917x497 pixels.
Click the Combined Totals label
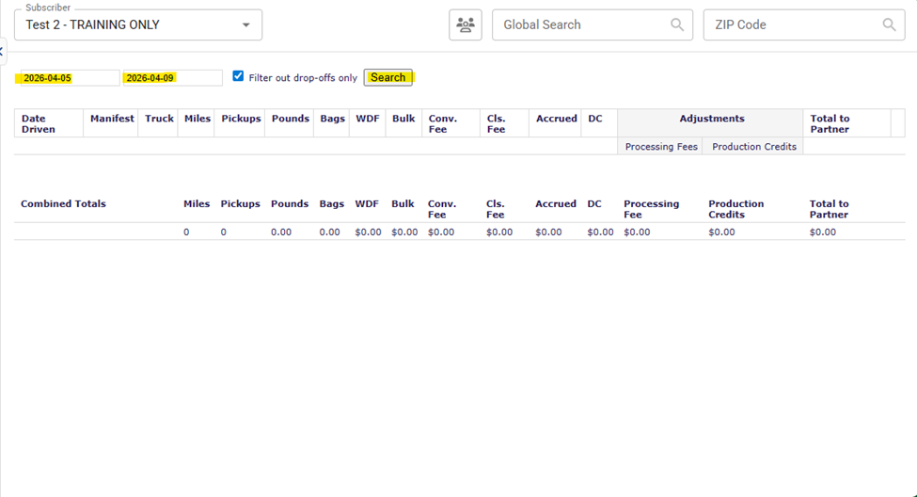pos(63,203)
